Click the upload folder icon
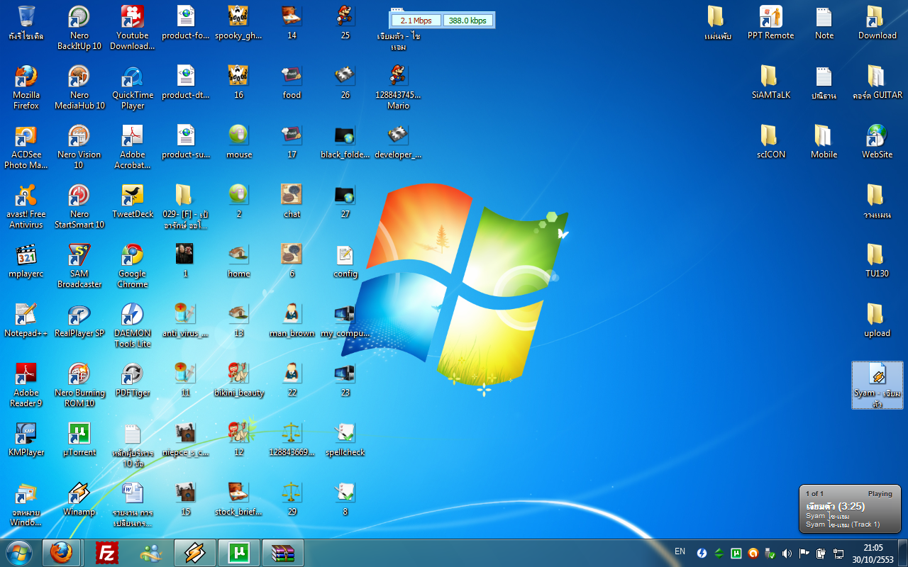The height and width of the screenshot is (567, 908). [877, 320]
